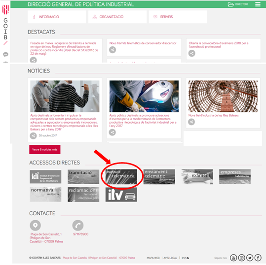Open the welding news image
Image resolution: width=266 pixels, height=265 pixels.
click(x=144, y=96)
